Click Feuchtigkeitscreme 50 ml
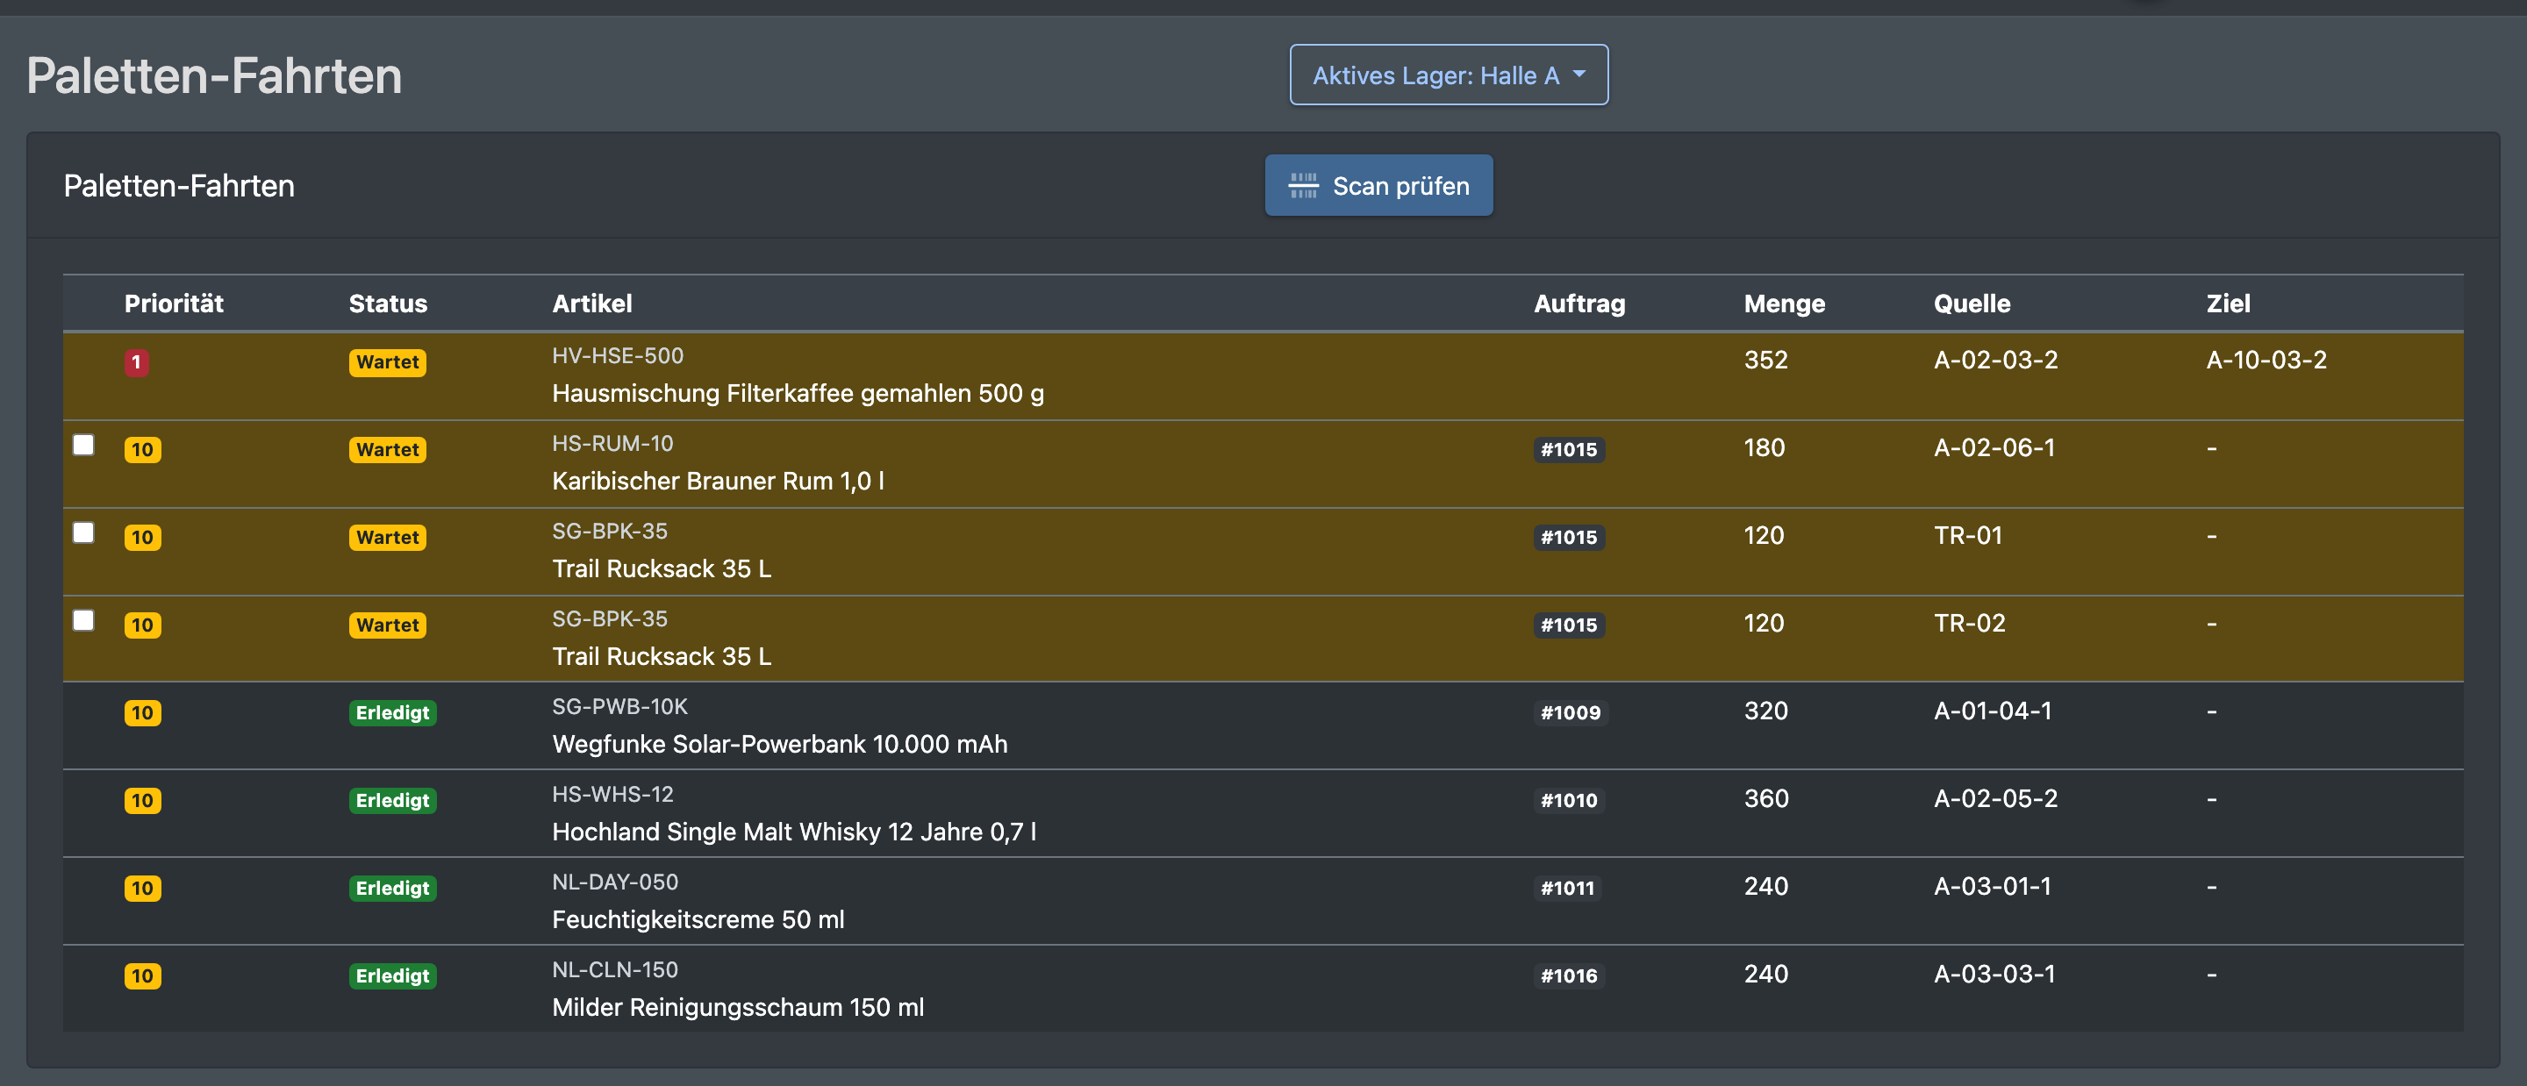Image resolution: width=2527 pixels, height=1086 pixels. pos(698,919)
